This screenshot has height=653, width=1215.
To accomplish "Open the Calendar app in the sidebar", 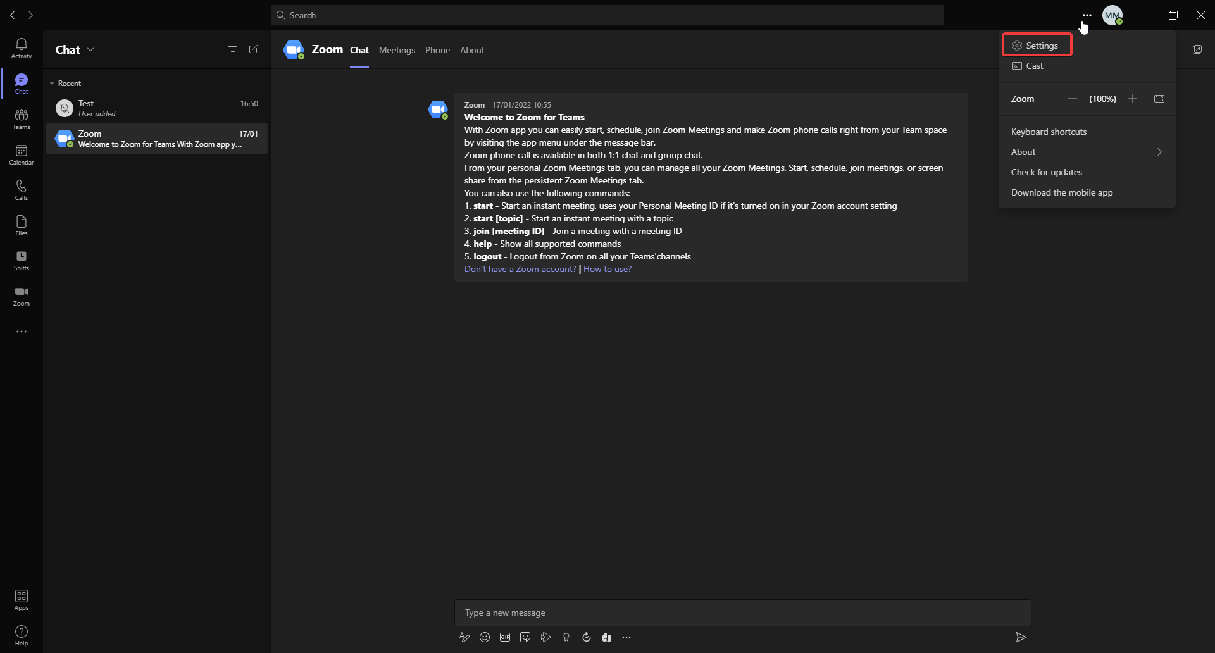I will point(22,154).
